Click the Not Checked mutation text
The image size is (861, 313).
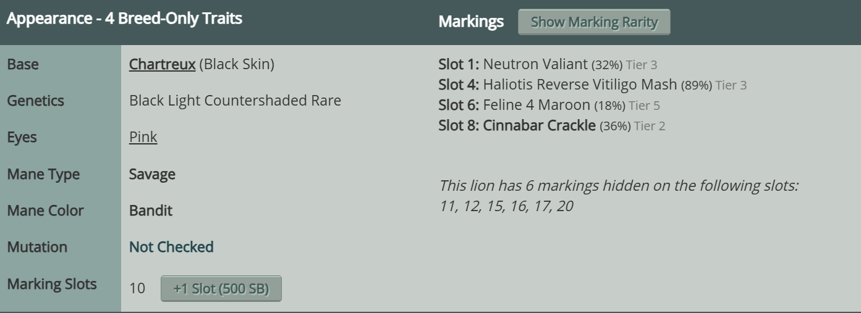click(x=171, y=247)
